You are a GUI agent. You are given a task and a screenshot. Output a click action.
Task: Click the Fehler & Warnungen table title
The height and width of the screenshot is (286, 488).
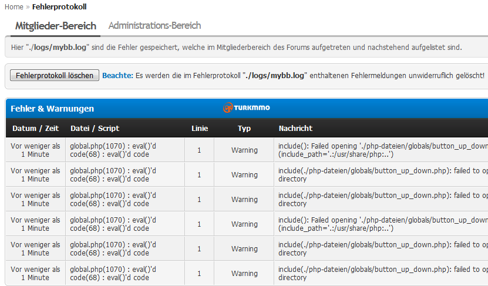coord(52,109)
